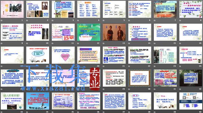The width and height of the screenshot is (203, 113).
Task: Click animation star icon under slide 14
Action: [x=129, y=43]
